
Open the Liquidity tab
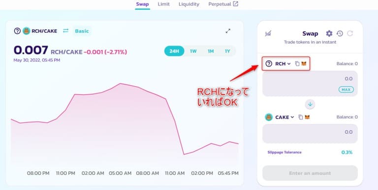(189, 4)
